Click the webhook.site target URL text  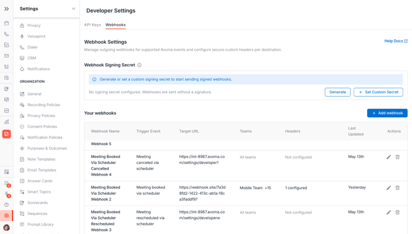(x=202, y=193)
